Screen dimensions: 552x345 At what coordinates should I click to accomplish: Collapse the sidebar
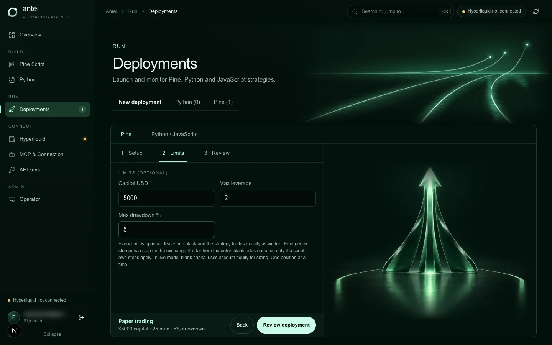coord(52,334)
